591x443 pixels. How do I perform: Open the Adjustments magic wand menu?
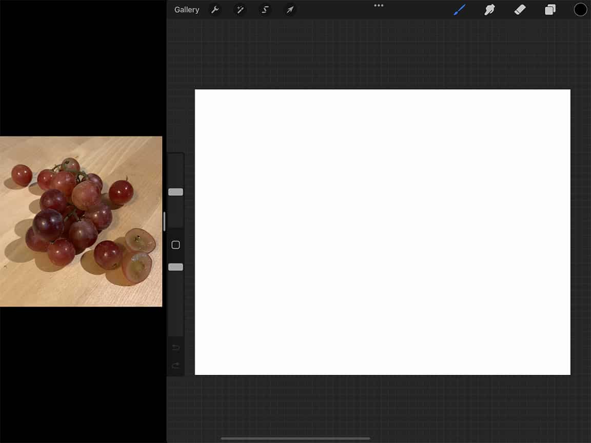[240, 9]
